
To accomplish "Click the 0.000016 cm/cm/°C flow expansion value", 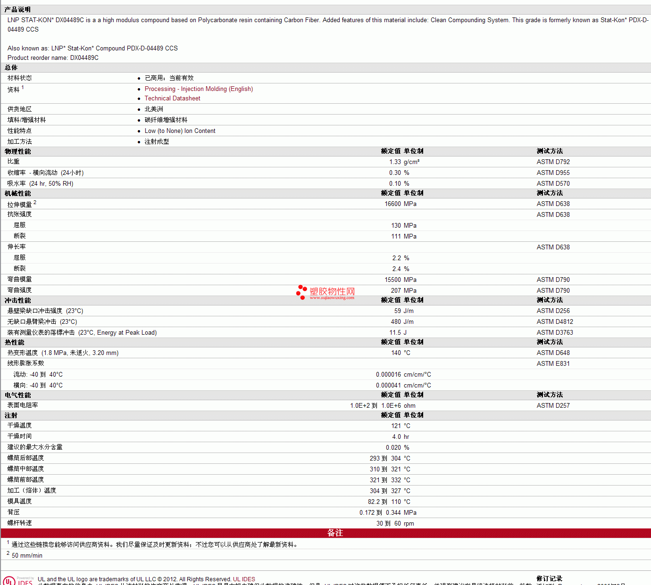I will tap(403, 375).
